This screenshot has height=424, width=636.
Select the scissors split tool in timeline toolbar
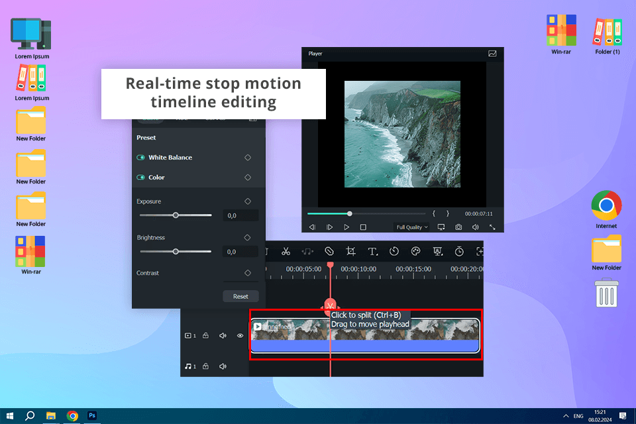(x=286, y=252)
